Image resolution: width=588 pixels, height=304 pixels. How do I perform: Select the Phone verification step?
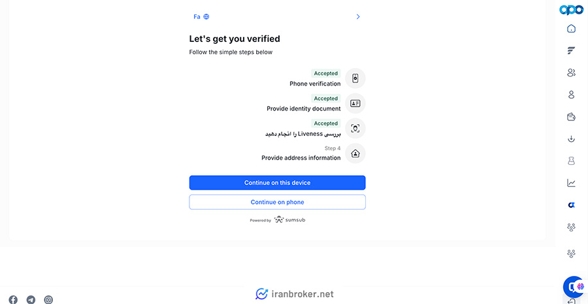[327, 78]
